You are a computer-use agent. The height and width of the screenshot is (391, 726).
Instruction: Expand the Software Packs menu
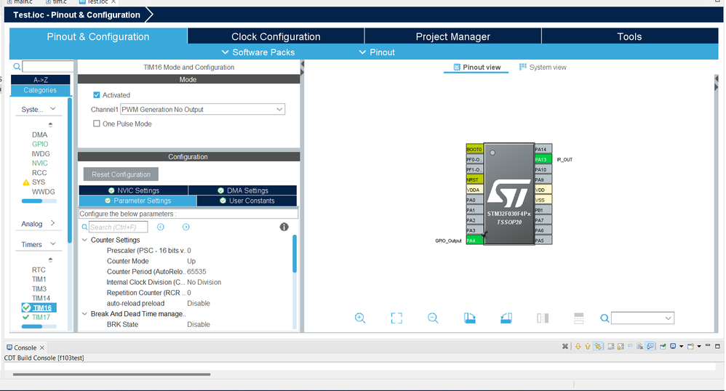[258, 52]
